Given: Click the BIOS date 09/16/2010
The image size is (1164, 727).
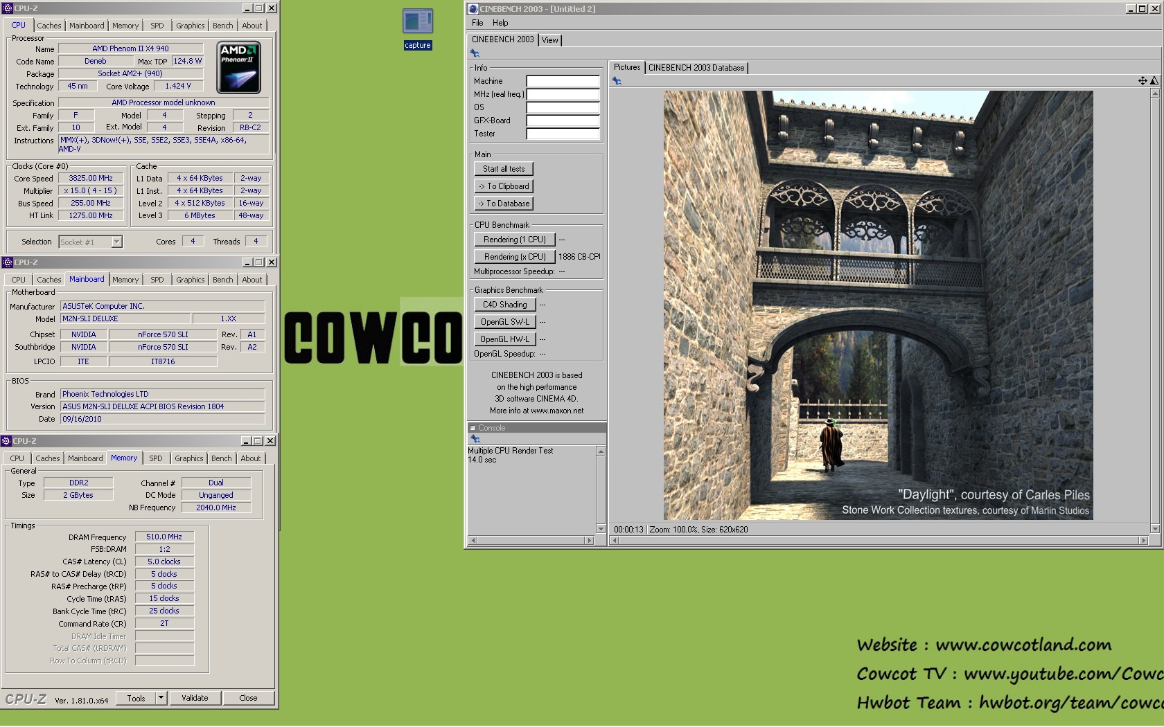Looking at the screenshot, I should (162, 419).
